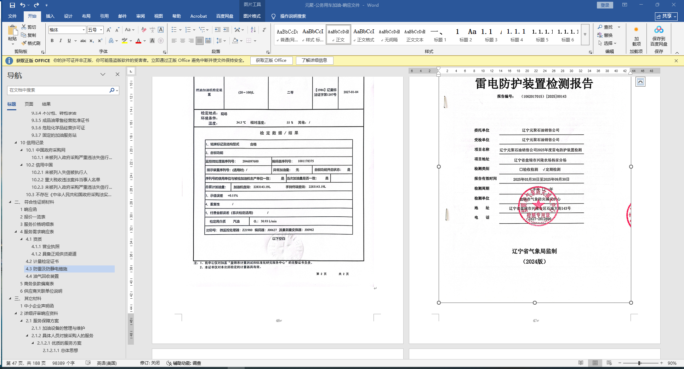Apply distributed alignment to paragraph
684x369 pixels.
(208, 41)
